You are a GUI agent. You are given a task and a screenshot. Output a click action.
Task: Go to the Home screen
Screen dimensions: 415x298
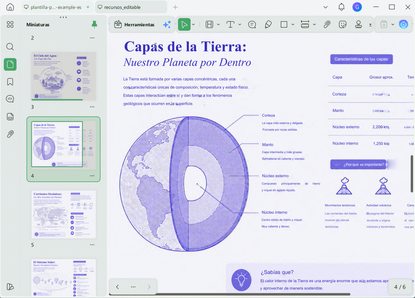tap(10, 7)
